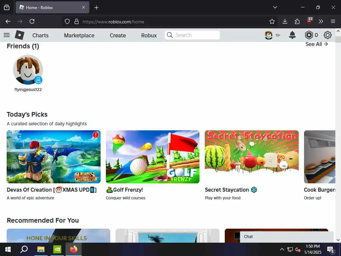Open the extensions puzzle icon
The width and height of the screenshot is (341, 256).
pos(297,21)
